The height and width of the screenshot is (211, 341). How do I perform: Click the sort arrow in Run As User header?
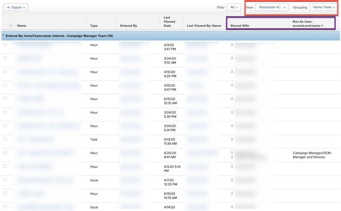click(x=322, y=26)
